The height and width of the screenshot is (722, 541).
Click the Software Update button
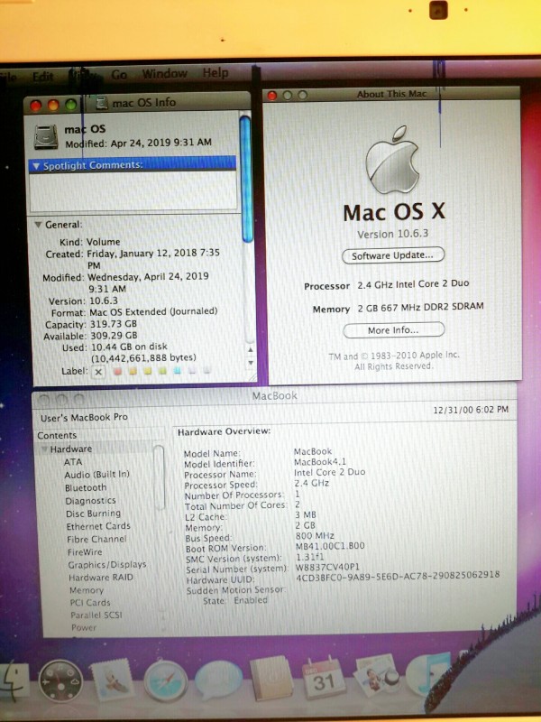pos(393,255)
